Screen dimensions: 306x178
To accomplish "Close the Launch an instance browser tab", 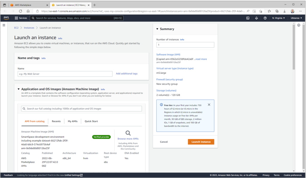I will 88,5.
